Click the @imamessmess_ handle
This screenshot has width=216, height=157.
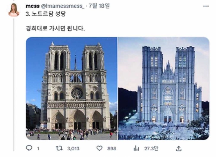coord(63,6)
